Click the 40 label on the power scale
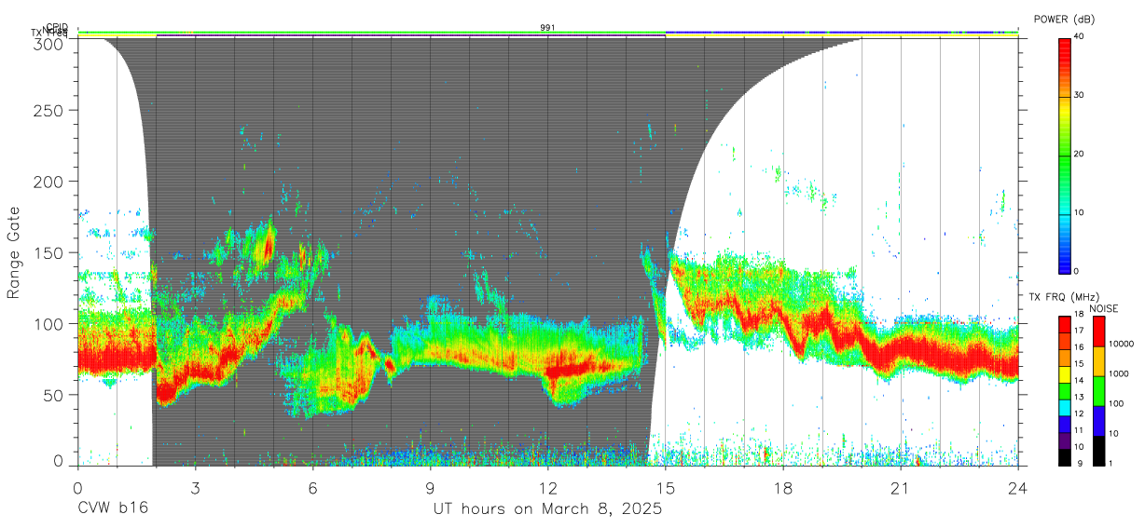The width and height of the screenshot is (1145, 528). (1081, 36)
